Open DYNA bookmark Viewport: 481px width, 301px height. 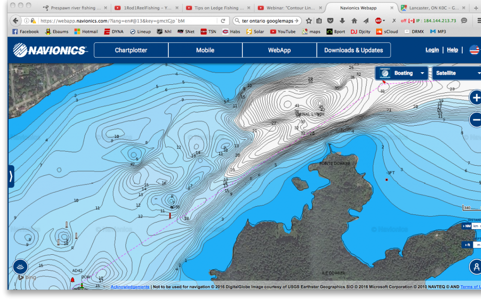click(x=114, y=31)
